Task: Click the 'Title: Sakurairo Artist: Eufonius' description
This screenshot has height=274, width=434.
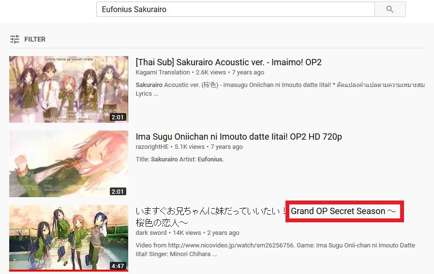Action: [x=180, y=159]
